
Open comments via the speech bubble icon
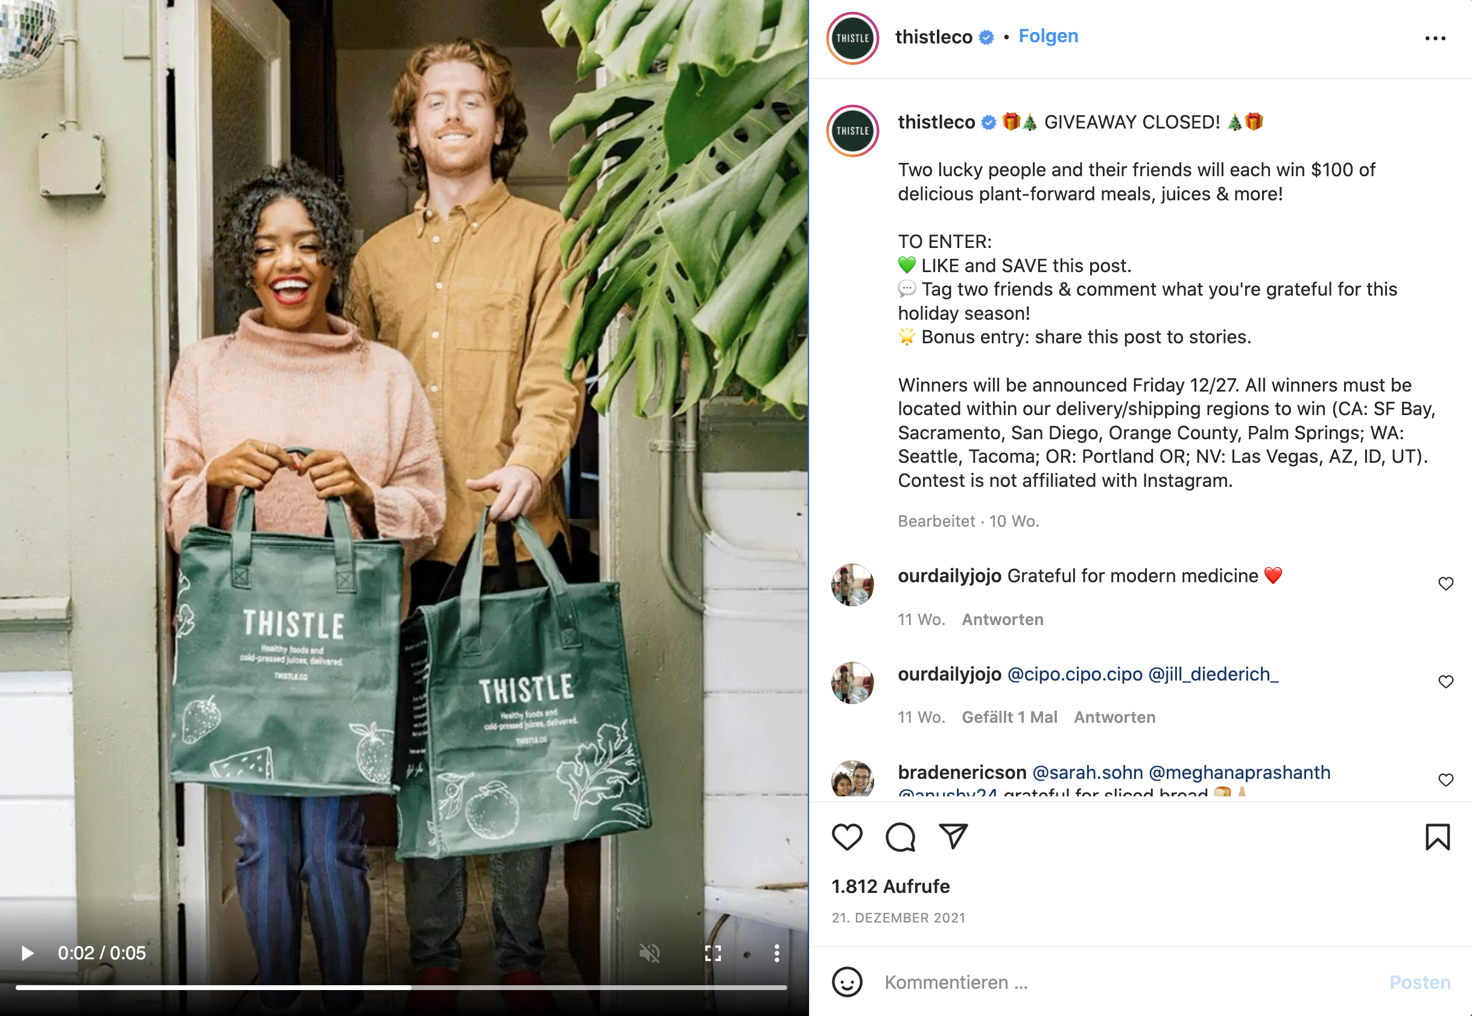click(x=901, y=836)
